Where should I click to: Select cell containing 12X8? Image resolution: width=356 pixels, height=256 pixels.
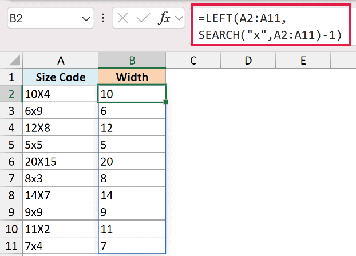click(61, 127)
